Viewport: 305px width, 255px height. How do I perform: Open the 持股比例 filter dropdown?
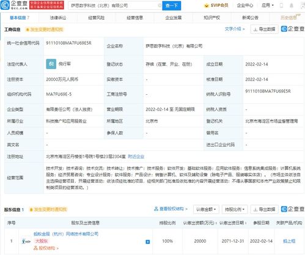click(235, 209)
